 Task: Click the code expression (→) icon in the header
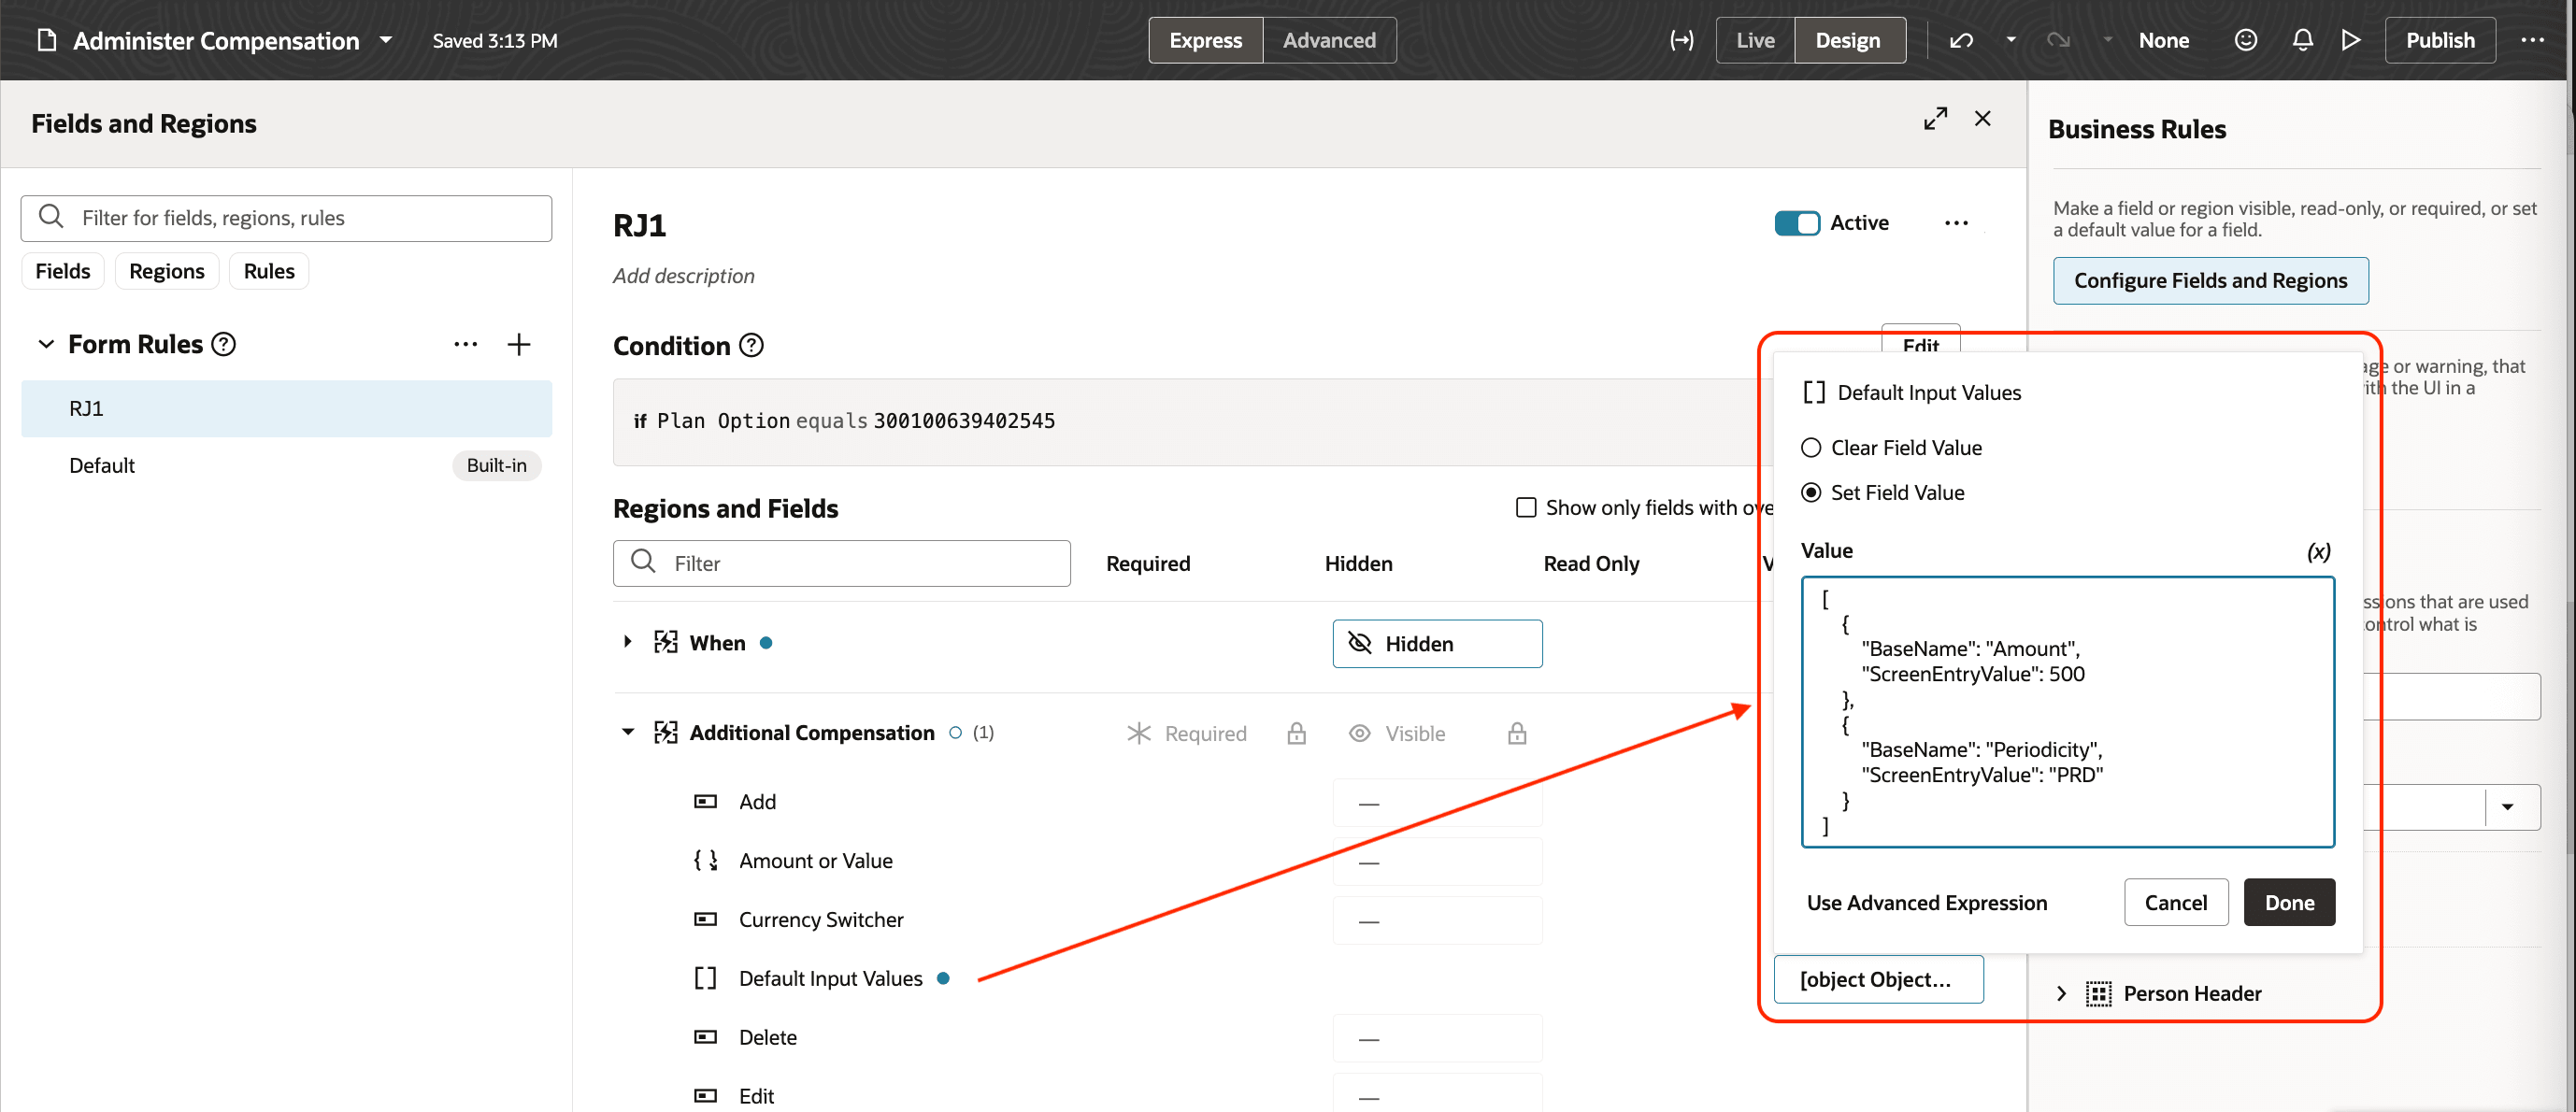click(1681, 40)
